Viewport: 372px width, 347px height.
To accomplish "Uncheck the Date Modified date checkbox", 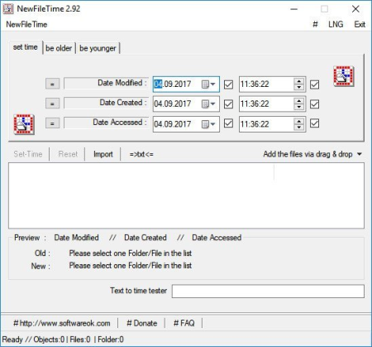I will pos(228,84).
